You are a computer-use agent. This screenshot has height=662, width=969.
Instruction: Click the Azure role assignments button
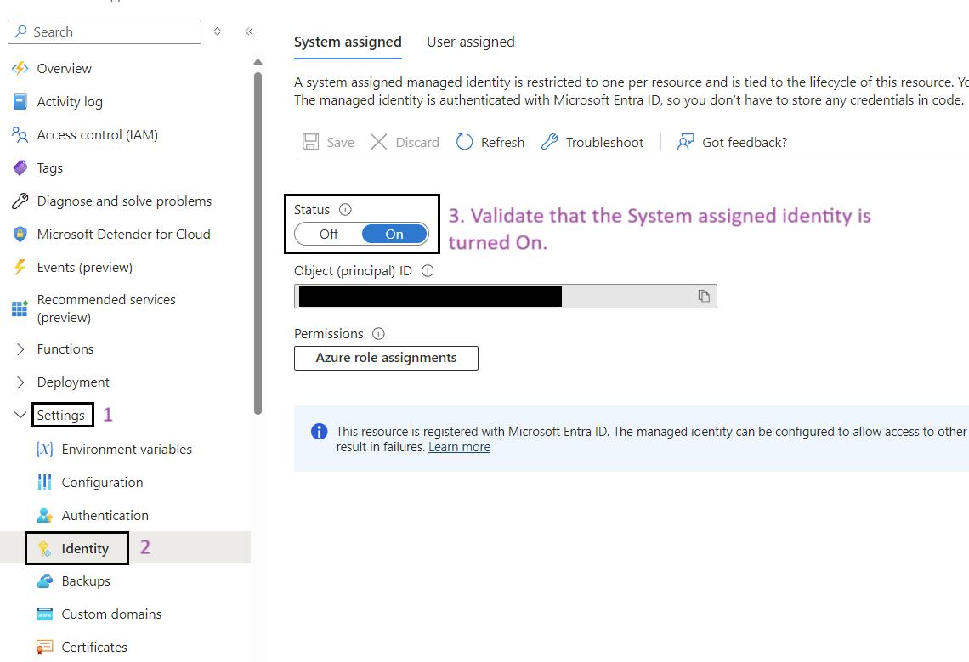coord(386,358)
